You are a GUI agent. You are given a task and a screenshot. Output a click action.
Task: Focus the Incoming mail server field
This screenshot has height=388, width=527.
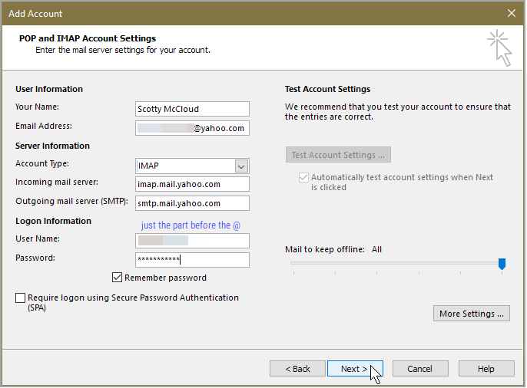[192, 184]
